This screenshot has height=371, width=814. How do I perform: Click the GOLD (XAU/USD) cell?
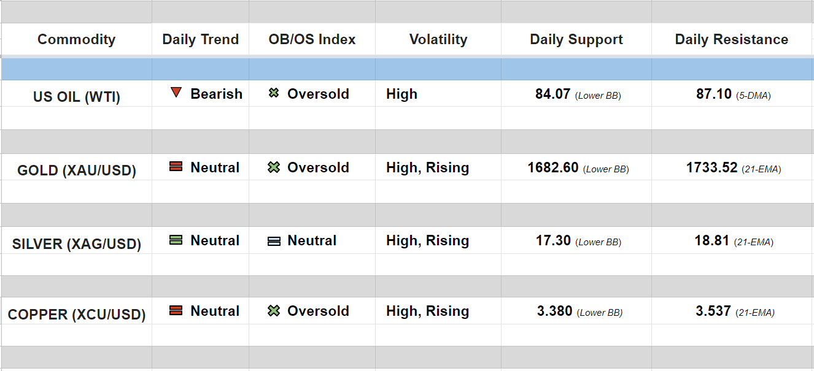pyautogui.click(x=76, y=170)
